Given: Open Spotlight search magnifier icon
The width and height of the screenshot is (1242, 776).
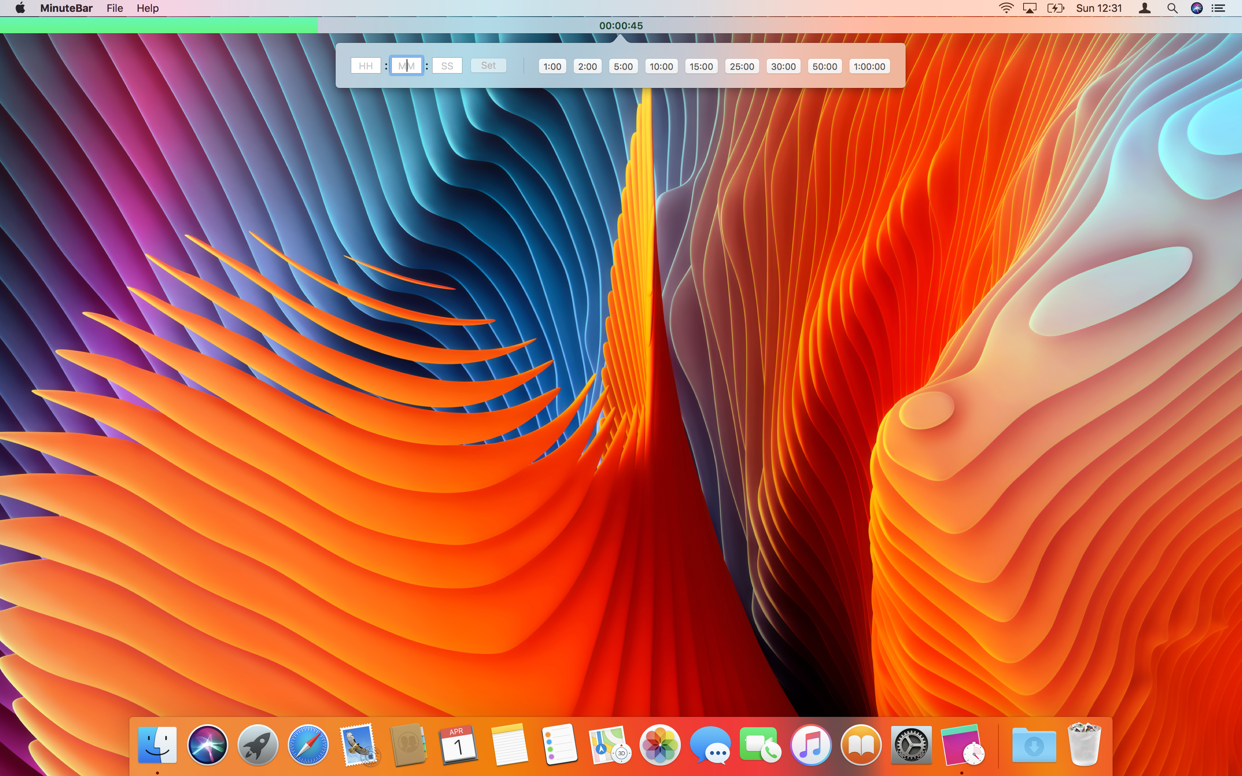Looking at the screenshot, I should (1172, 8).
